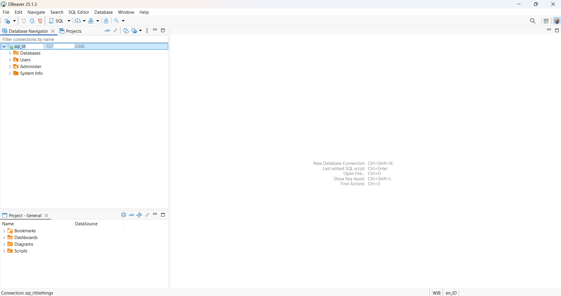Open a new SQL script editor
Image resolution: width=561 pixels, height=296 pixels.
tap(57, 21)
